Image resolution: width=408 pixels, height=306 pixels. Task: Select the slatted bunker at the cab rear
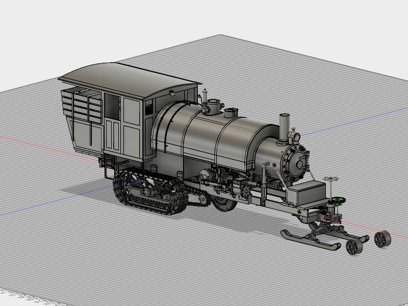(x=81, y=105)
